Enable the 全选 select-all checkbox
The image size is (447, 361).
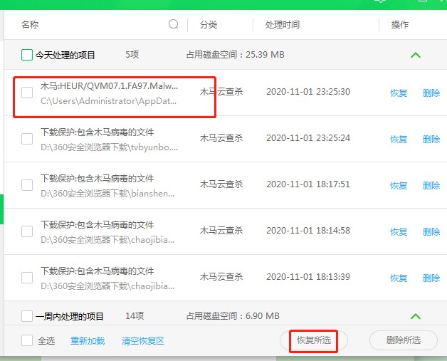27,340
